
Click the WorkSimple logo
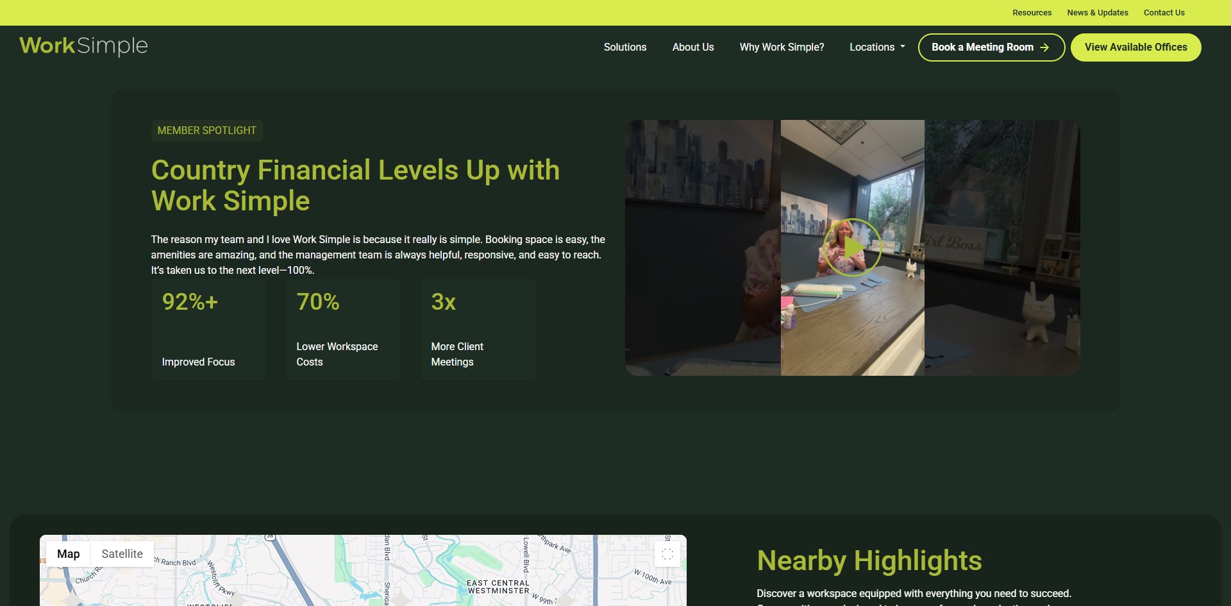pyautogui.click(x=83, y=46)
